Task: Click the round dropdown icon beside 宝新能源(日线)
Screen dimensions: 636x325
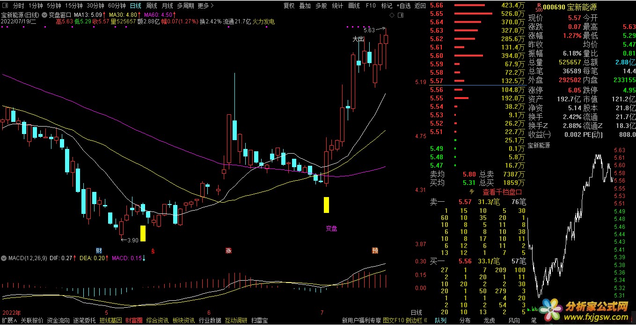Action: (44, 14)
